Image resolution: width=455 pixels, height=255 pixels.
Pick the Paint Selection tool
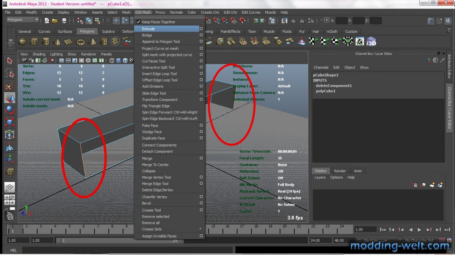pyautogui.click(x=10, y=85)
